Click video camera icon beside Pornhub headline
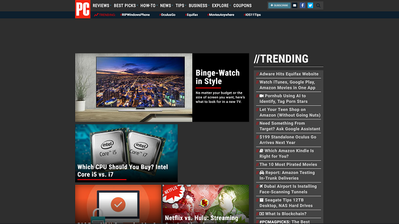Viewport: 399px width, 224px height. [x=261, y=96]
